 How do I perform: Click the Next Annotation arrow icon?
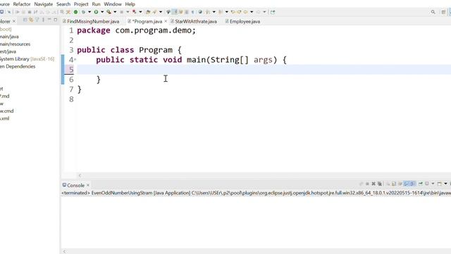208,12
